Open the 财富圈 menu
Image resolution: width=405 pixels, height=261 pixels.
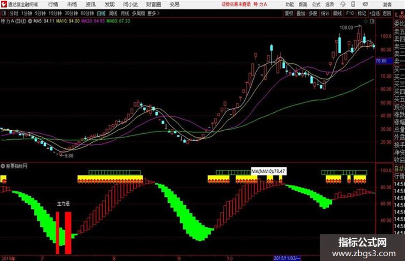coord(153,4)
